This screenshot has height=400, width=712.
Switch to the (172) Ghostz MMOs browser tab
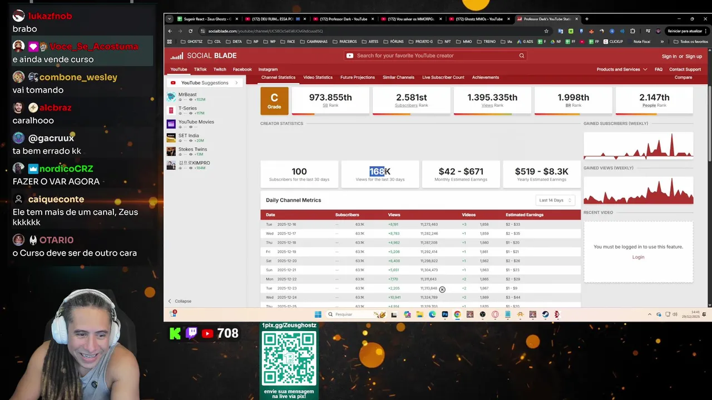coord(479,19)
